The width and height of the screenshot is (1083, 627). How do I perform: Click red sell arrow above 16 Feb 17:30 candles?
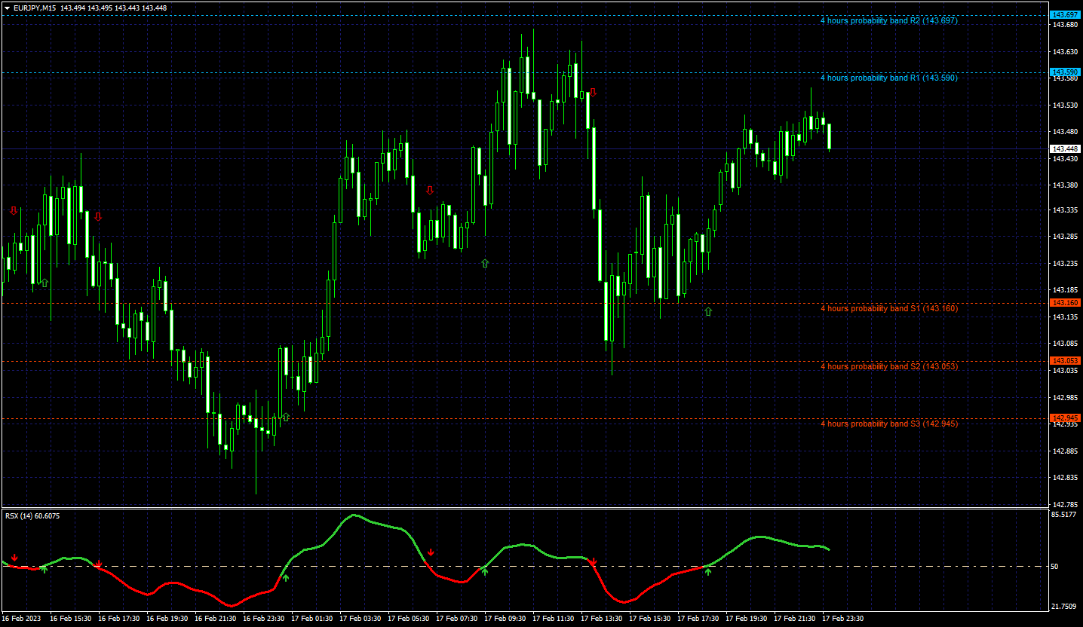(x=98, y=216)
